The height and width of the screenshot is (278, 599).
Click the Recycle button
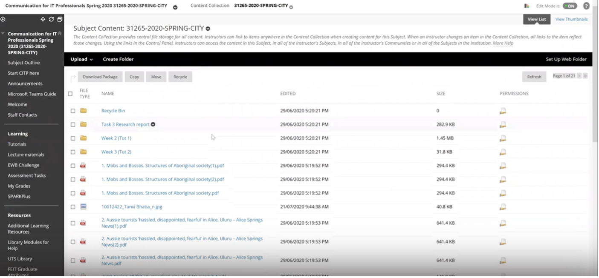tap(180, 77)
